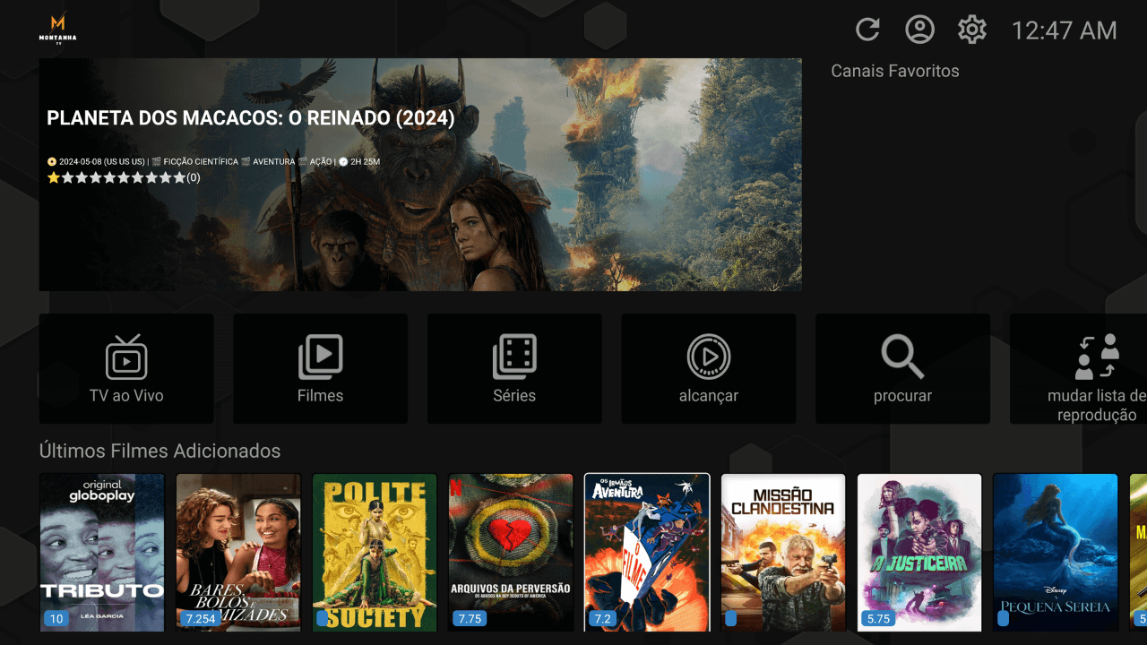Open Os Irmãos Aventura poster

pyautogui.click(x=647, y=553)
